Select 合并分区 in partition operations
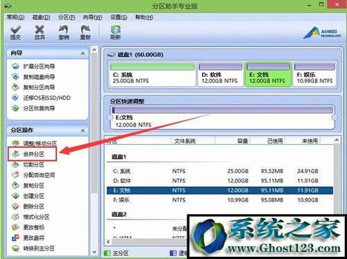This screenshot has width=347, height=259. [33, 154]
